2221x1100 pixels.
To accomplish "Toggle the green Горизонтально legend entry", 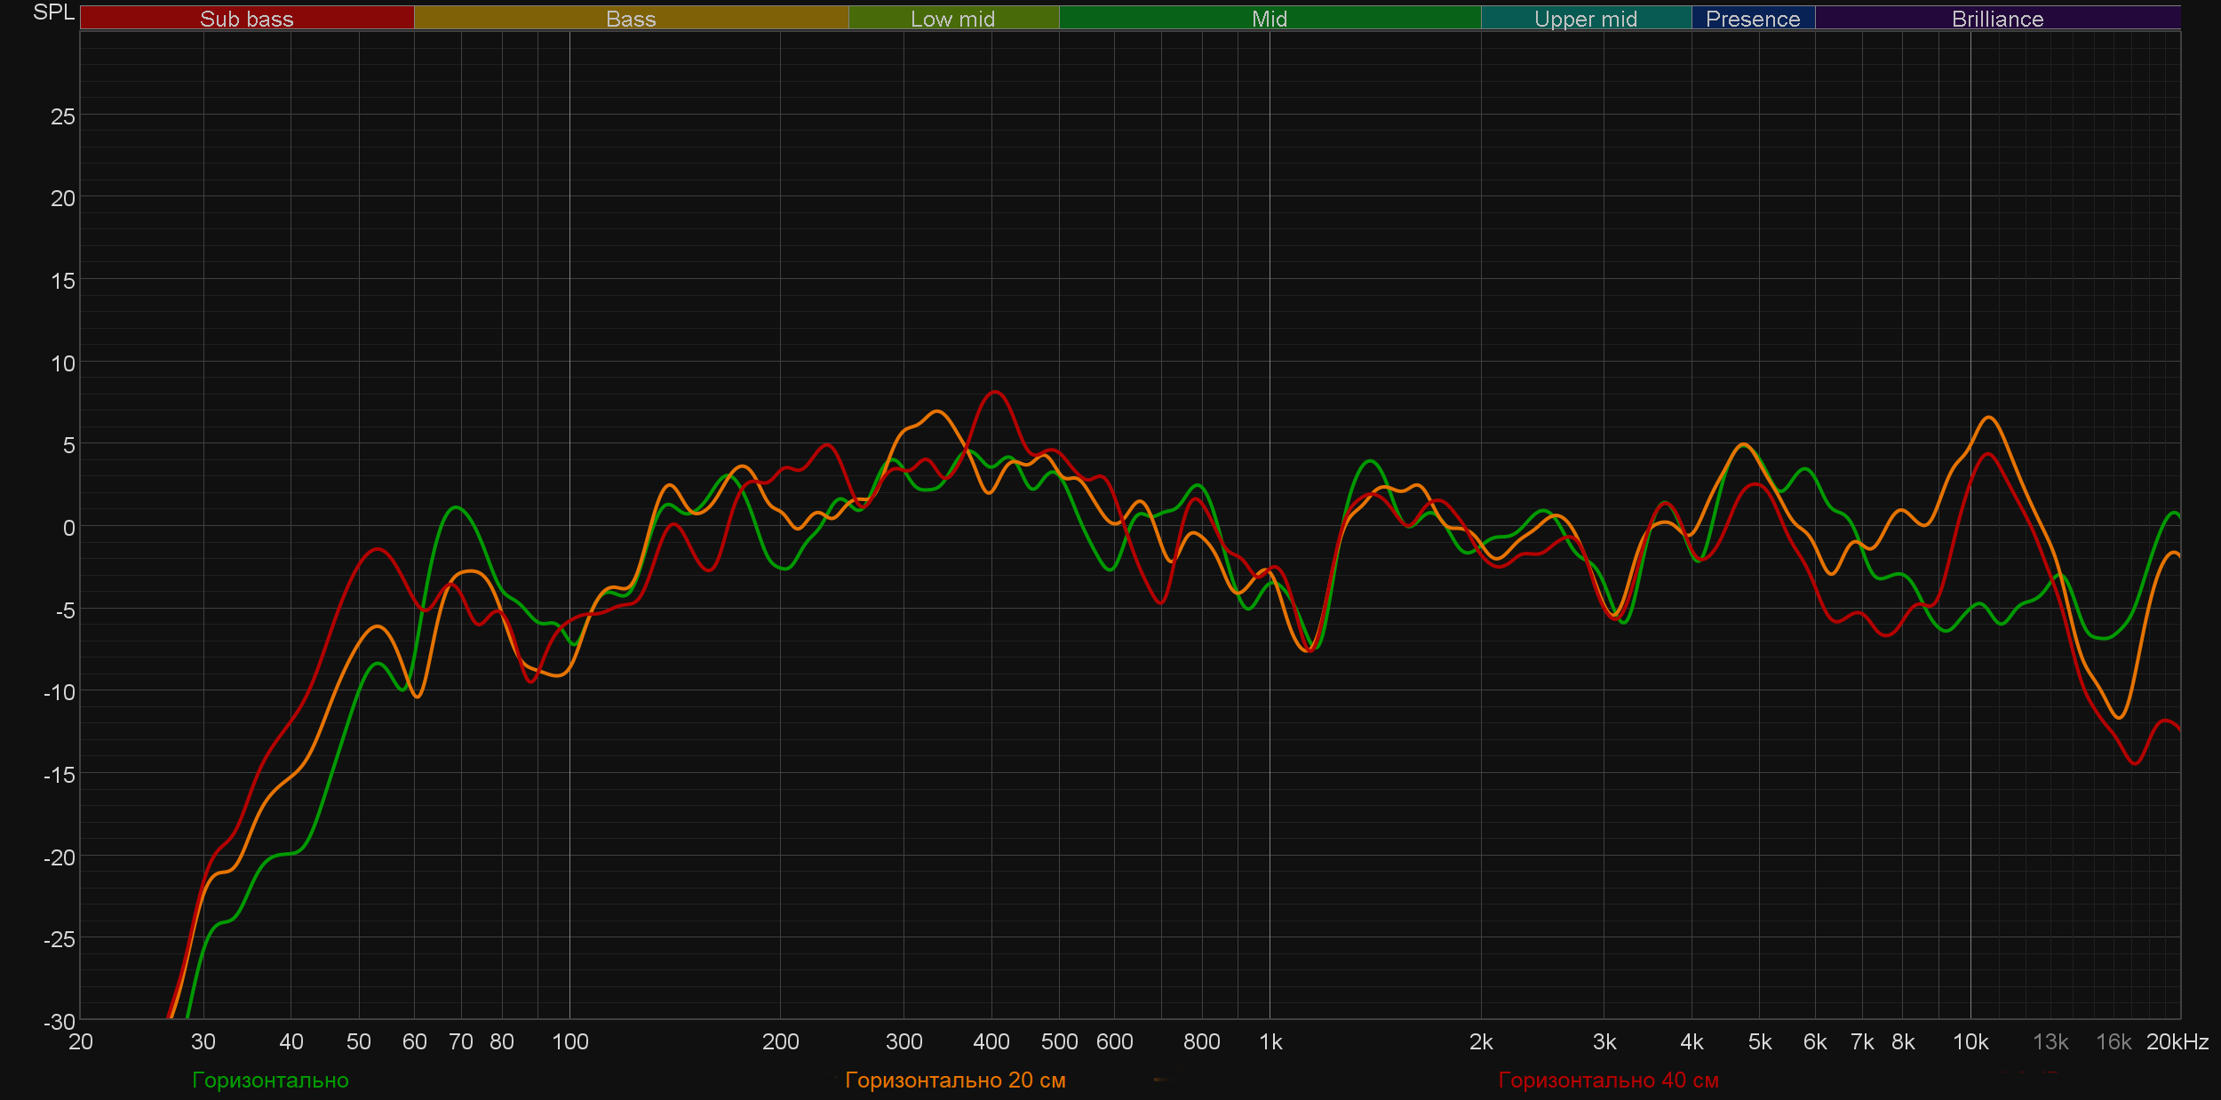I will 270,1080.
